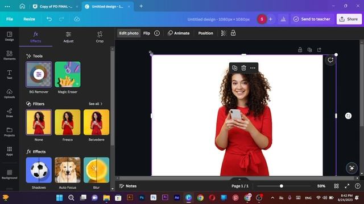Image resolution: width=364 pixels, height=204 pixels.
Task: Apply the Fresco filter
Action: [x=68, y=122]
